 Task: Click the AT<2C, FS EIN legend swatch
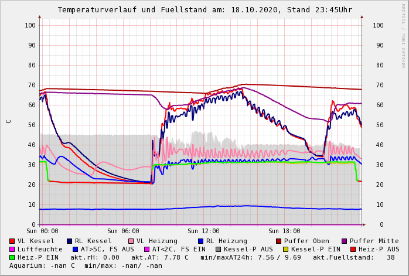tap(148, 249)
